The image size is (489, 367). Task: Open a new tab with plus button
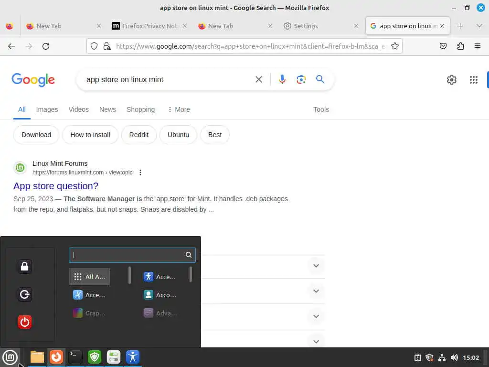tap(460, 26)
